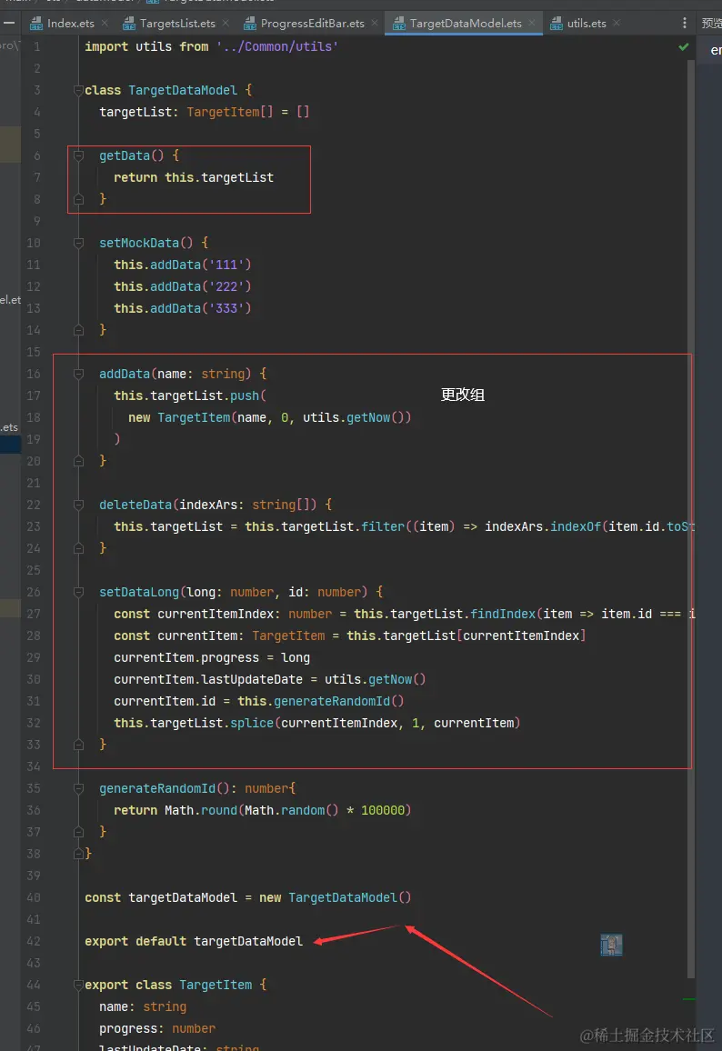Click the green no-problems checkmark indicator
This screenshot has width=722, height=1051.
pyautogui.click(x=683, y=47)
